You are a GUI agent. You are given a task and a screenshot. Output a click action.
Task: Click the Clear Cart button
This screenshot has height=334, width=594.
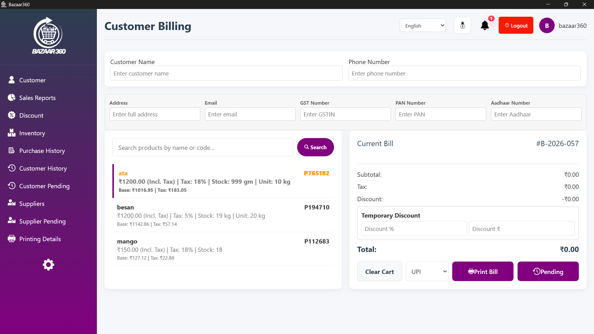click(x=379, y=271)
